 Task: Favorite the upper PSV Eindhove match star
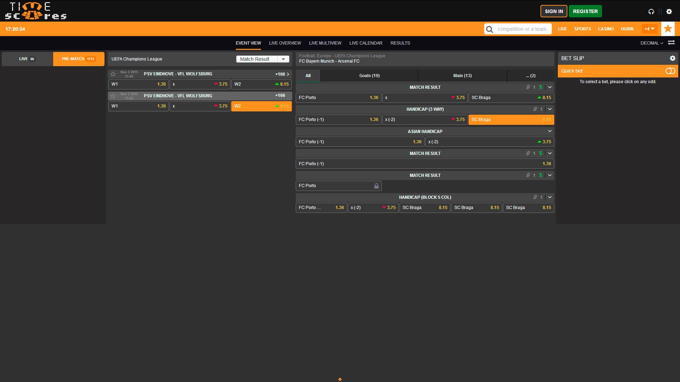113,74
